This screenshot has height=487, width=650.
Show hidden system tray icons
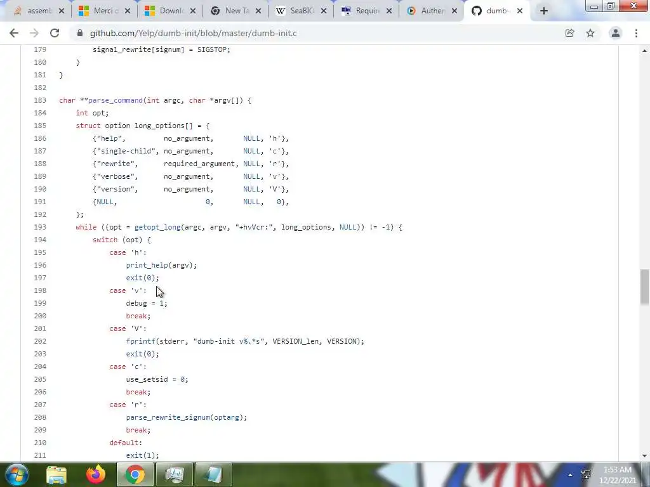571,475
